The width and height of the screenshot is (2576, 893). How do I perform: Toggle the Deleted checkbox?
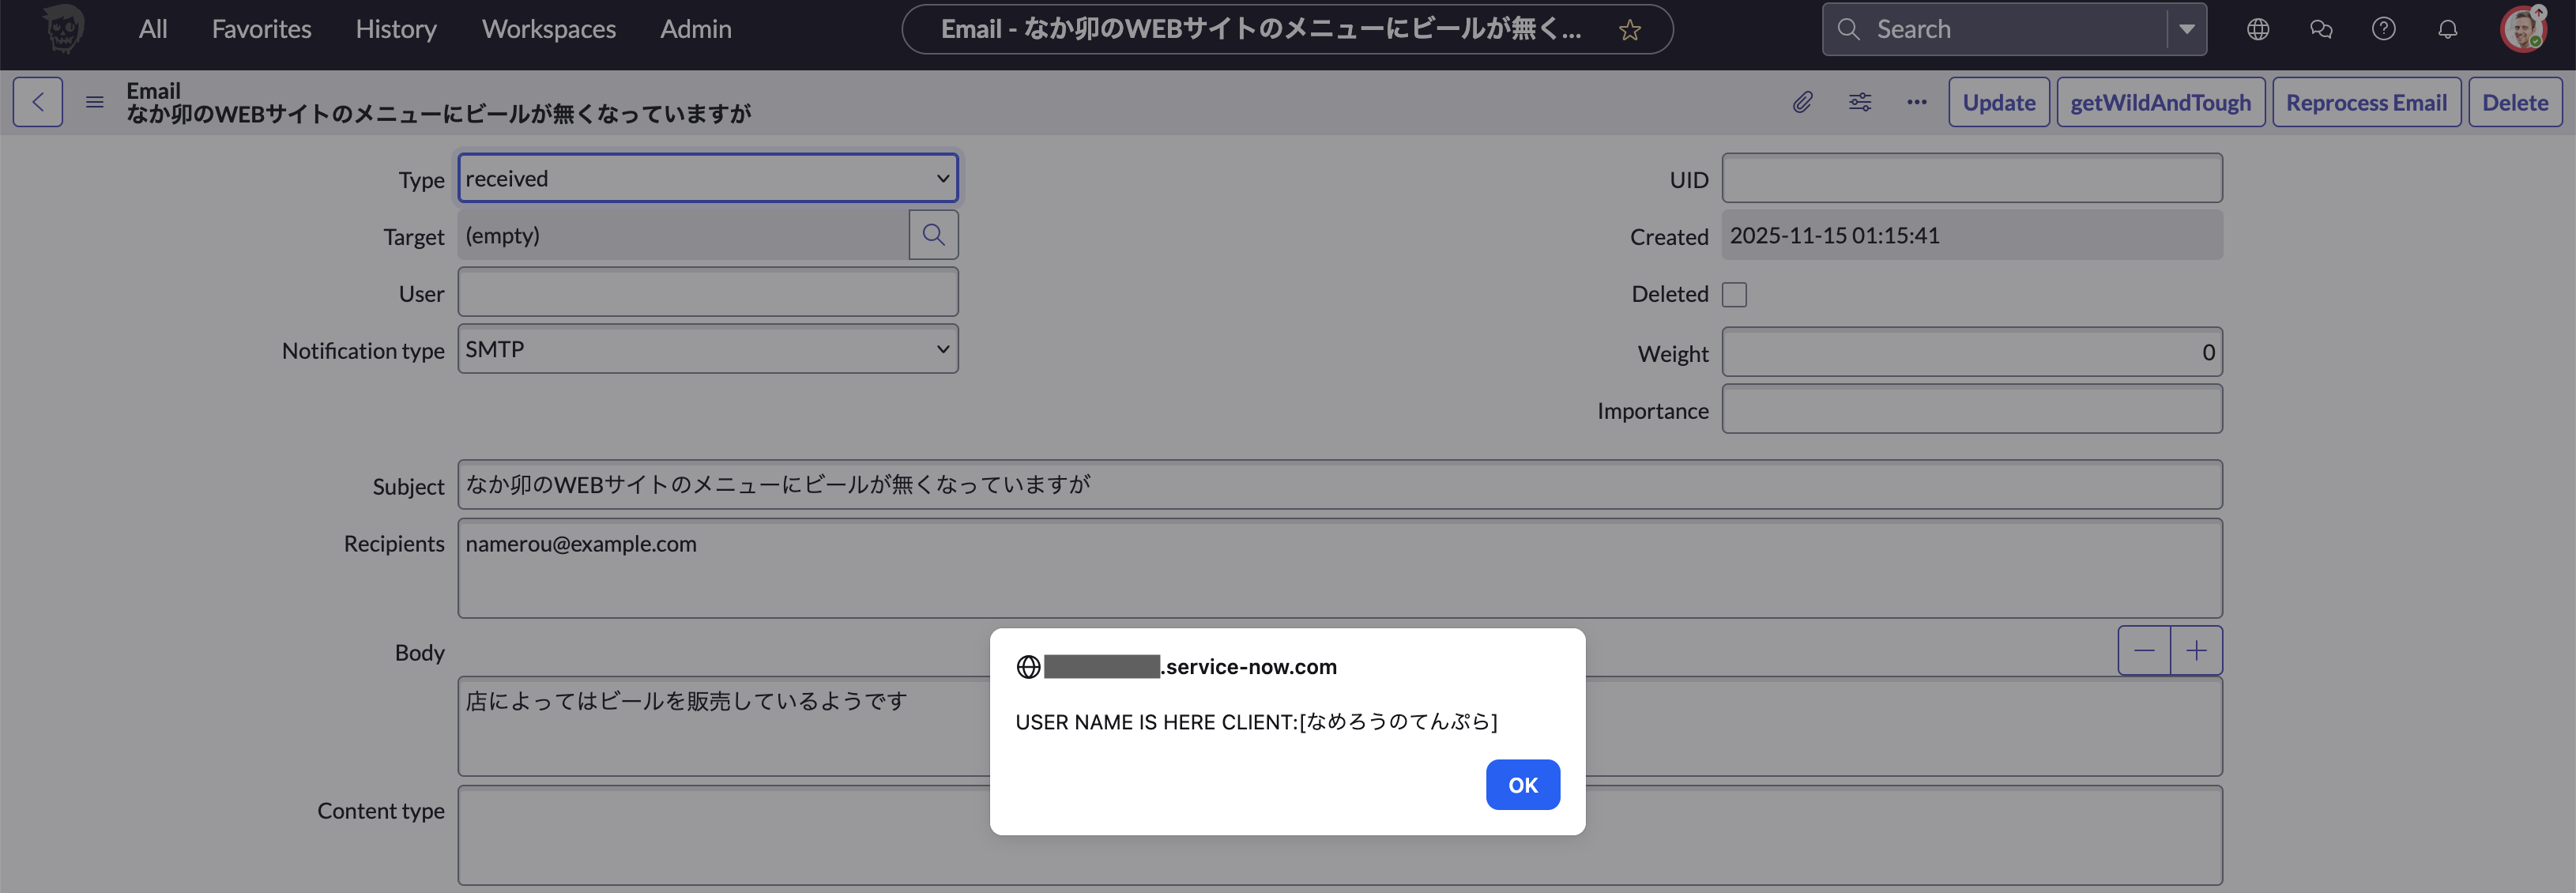(1734, 295)
